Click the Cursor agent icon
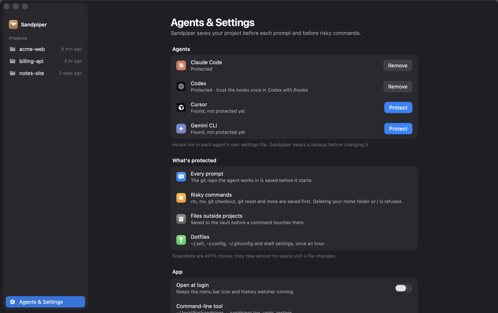Screen dimensions: 498x313 click(x=181, y=107)
